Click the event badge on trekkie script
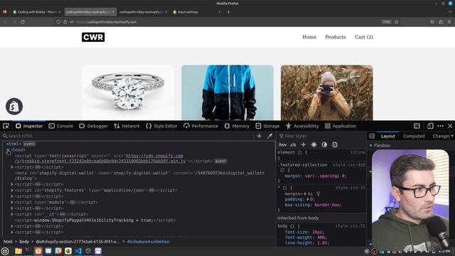The width and height of the screenshot is (455, 256). 220,161
